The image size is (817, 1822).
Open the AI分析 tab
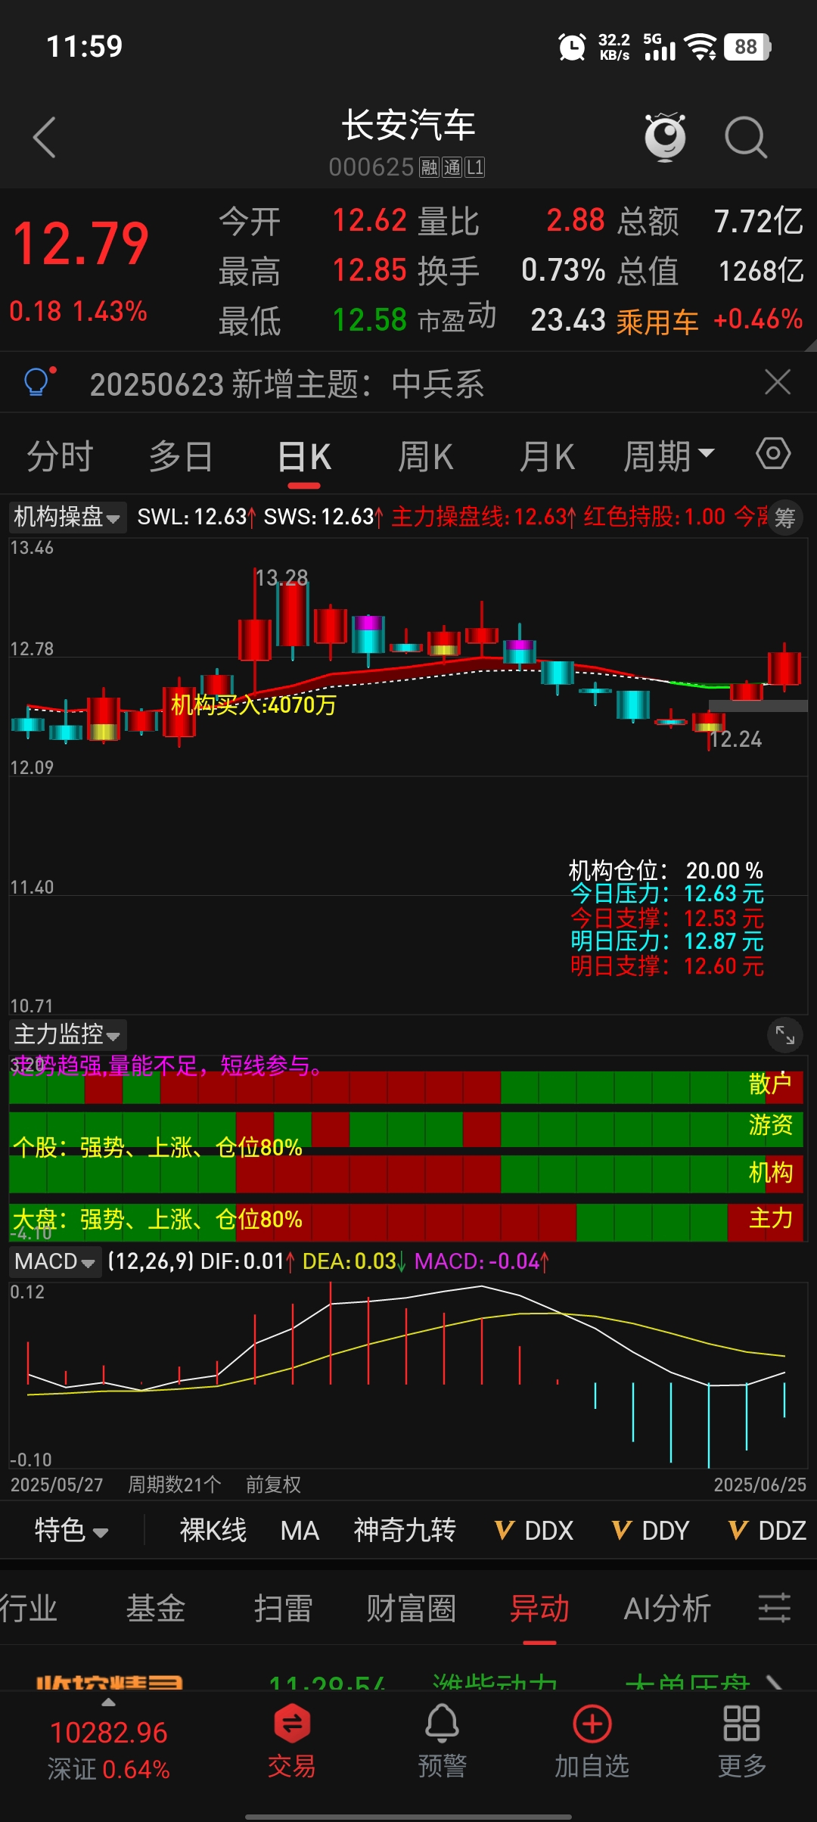[x=667, y=1609]
